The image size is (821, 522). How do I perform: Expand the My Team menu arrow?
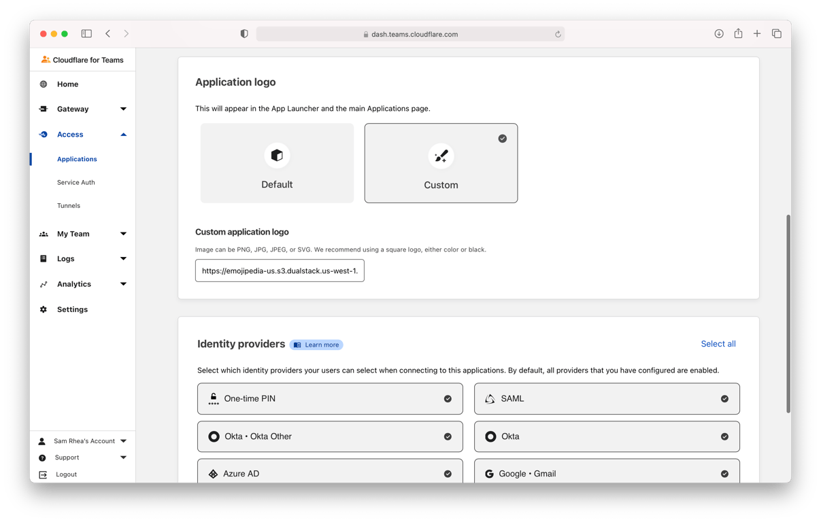pyautogui.click(x=123, y=234)
